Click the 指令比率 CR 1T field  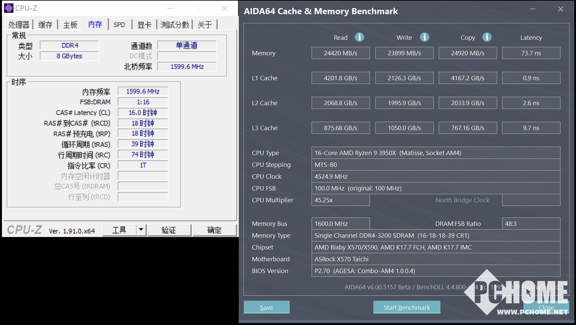(x=143, y=165)
